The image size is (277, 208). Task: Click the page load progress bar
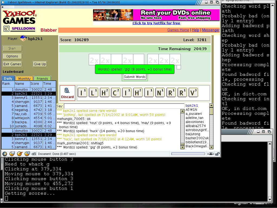[x=188, y=154]
